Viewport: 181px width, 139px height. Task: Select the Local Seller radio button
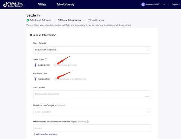[35, 65]
